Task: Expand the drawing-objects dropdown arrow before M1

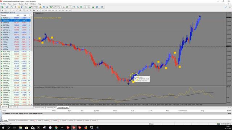Action: [x=39, y=10]
